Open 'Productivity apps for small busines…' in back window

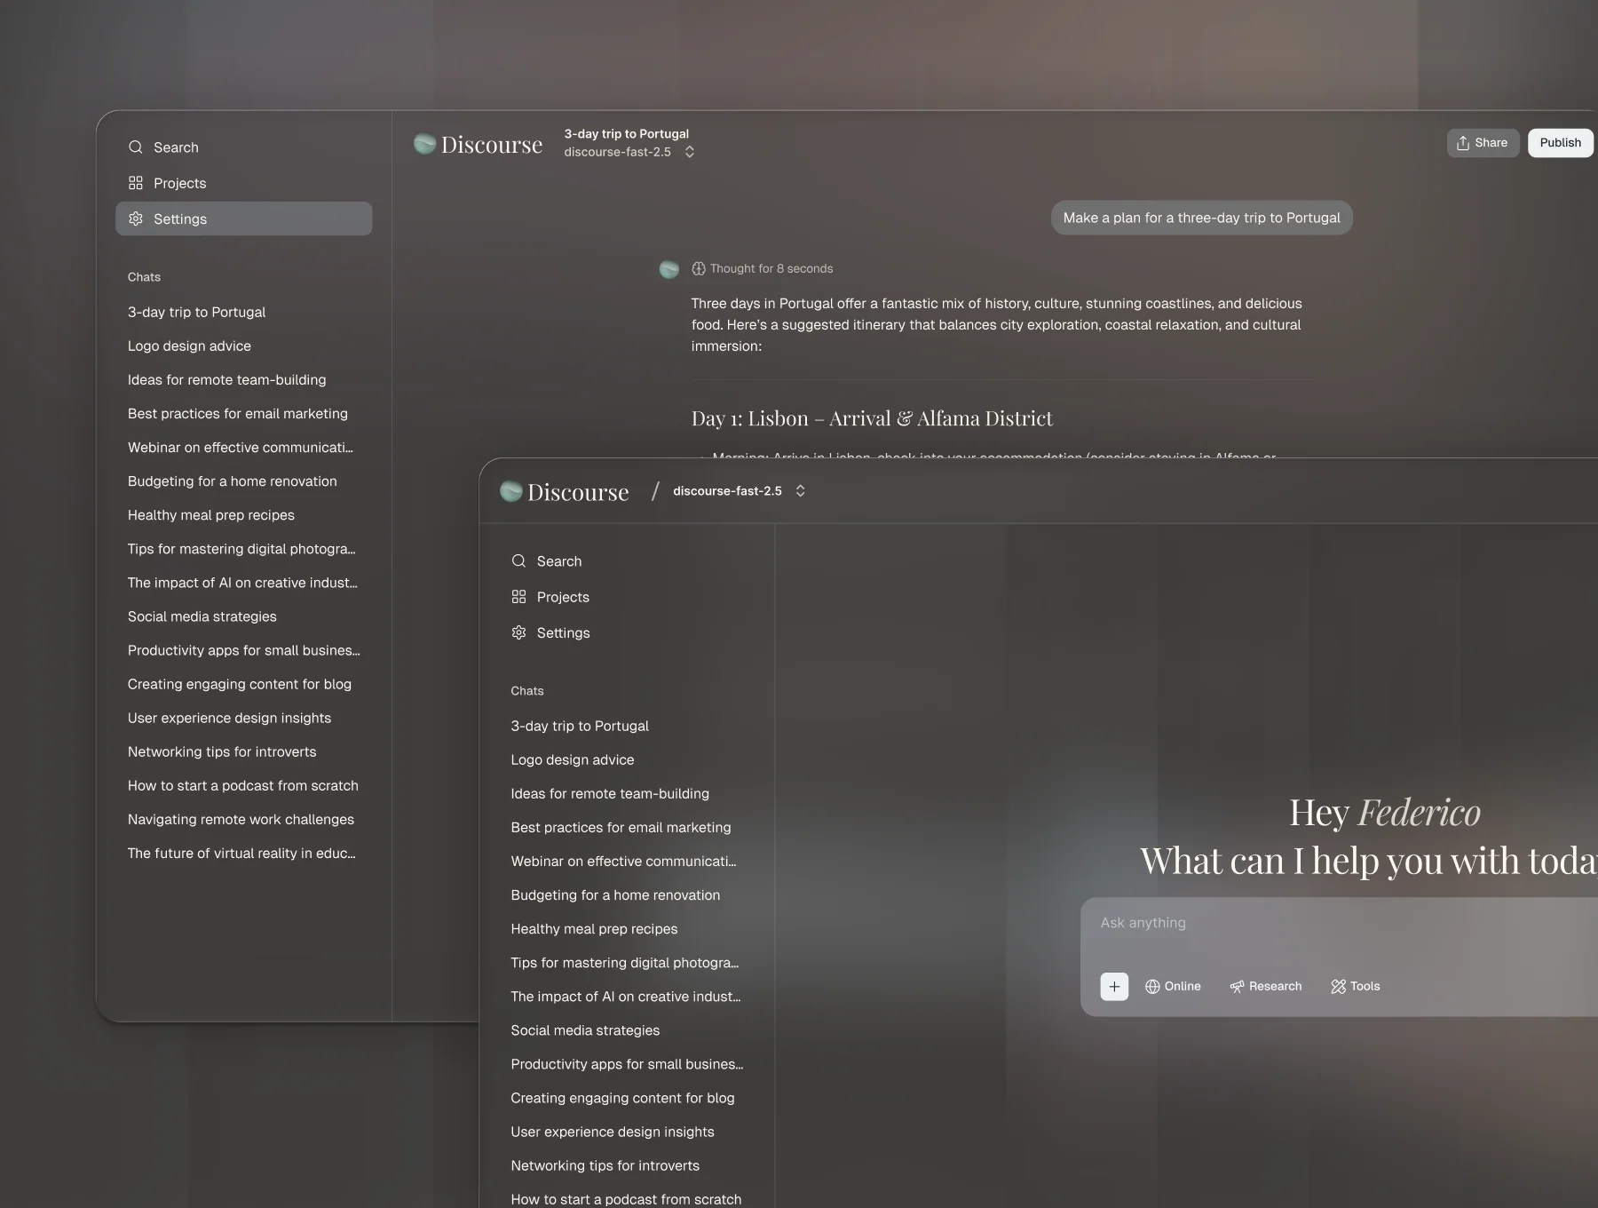click(244, 650)
